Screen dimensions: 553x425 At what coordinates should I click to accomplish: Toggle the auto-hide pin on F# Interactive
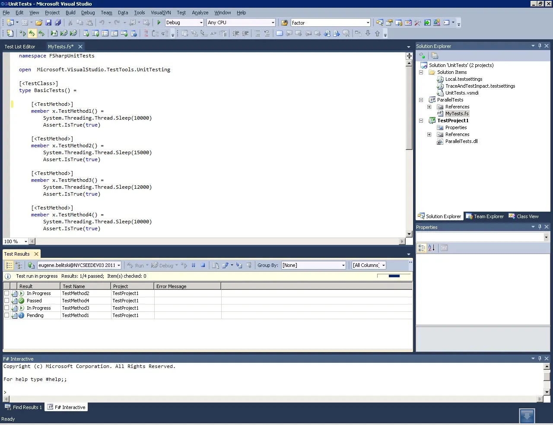540,358
